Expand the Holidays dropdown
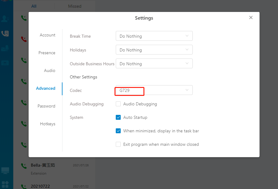The image size is (278, 189). pyautogui.click(x=154, y=50)
